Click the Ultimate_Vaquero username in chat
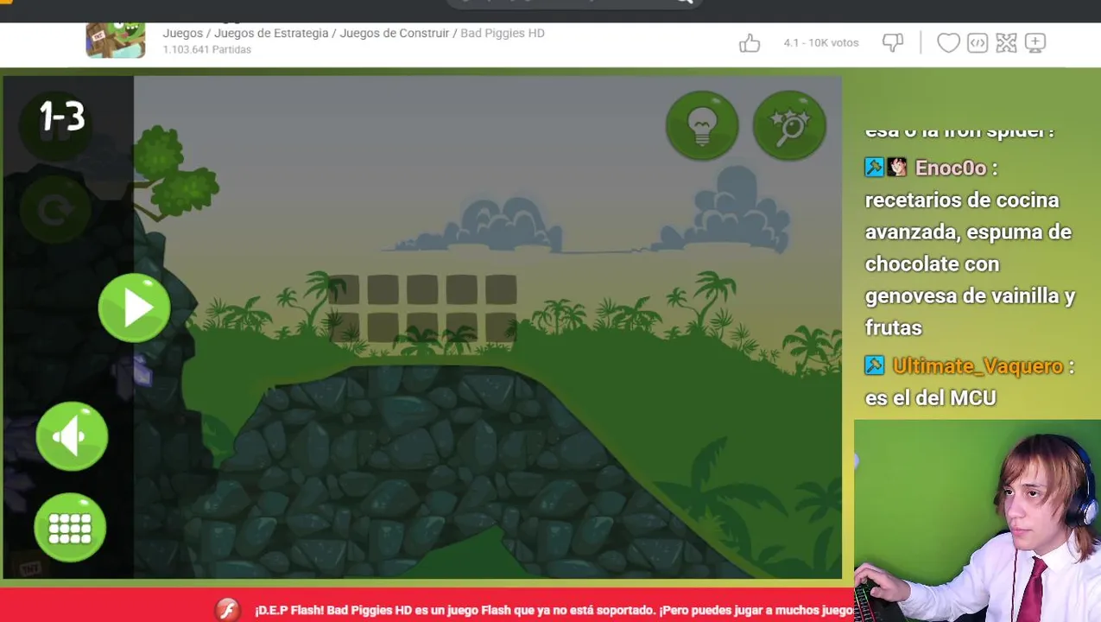The image size is (1101, 622). tap(978, 365)
